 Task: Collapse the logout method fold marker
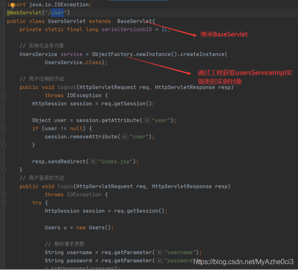pos(4,95)
